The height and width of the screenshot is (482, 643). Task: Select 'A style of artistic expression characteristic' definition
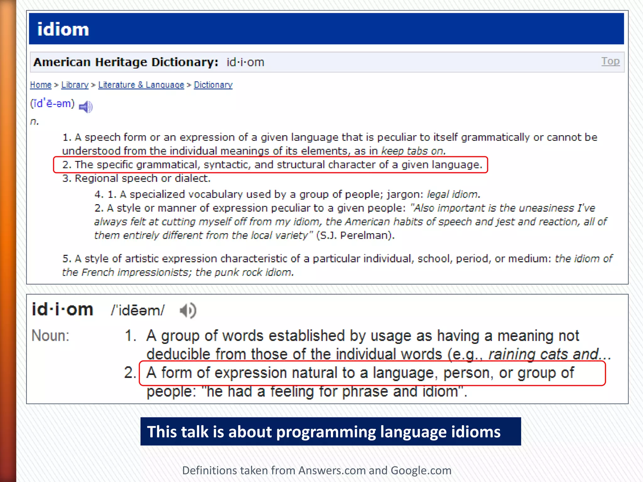(x=337, y=265)
